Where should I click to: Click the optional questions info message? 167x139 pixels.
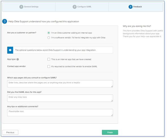(55, 50)
